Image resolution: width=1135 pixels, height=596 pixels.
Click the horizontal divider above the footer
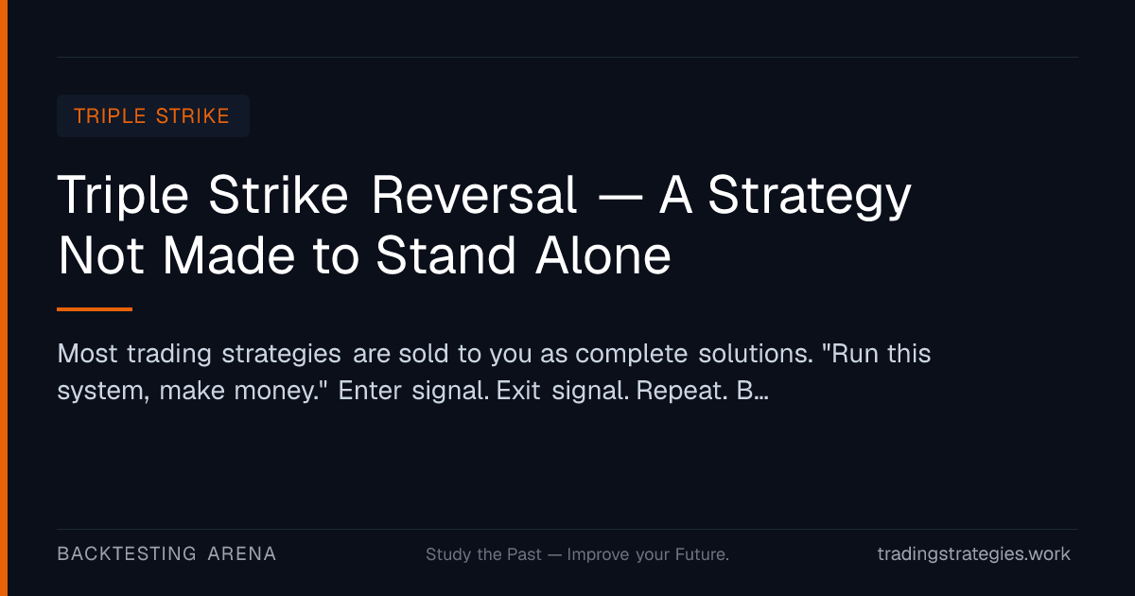click(x=567, y=529)
